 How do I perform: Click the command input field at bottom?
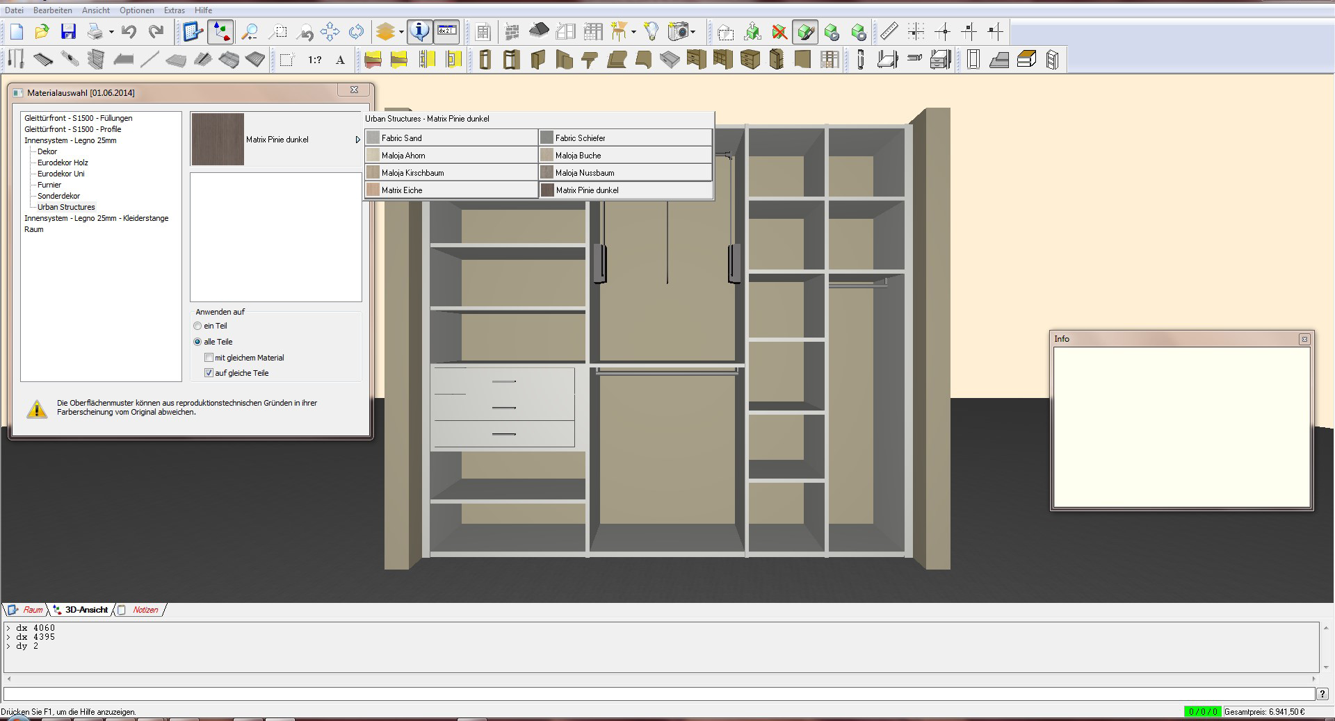(658, 694)
